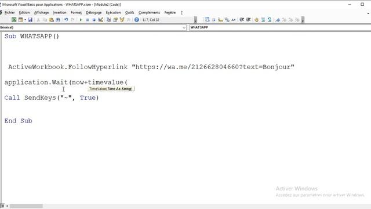Click the Paste clipboard icon
371x209 pixels.
click(x=52, y=20)
